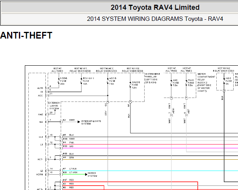Click the 'IG' terminal label
Screen dimensions: 238x190
[42, 92]
